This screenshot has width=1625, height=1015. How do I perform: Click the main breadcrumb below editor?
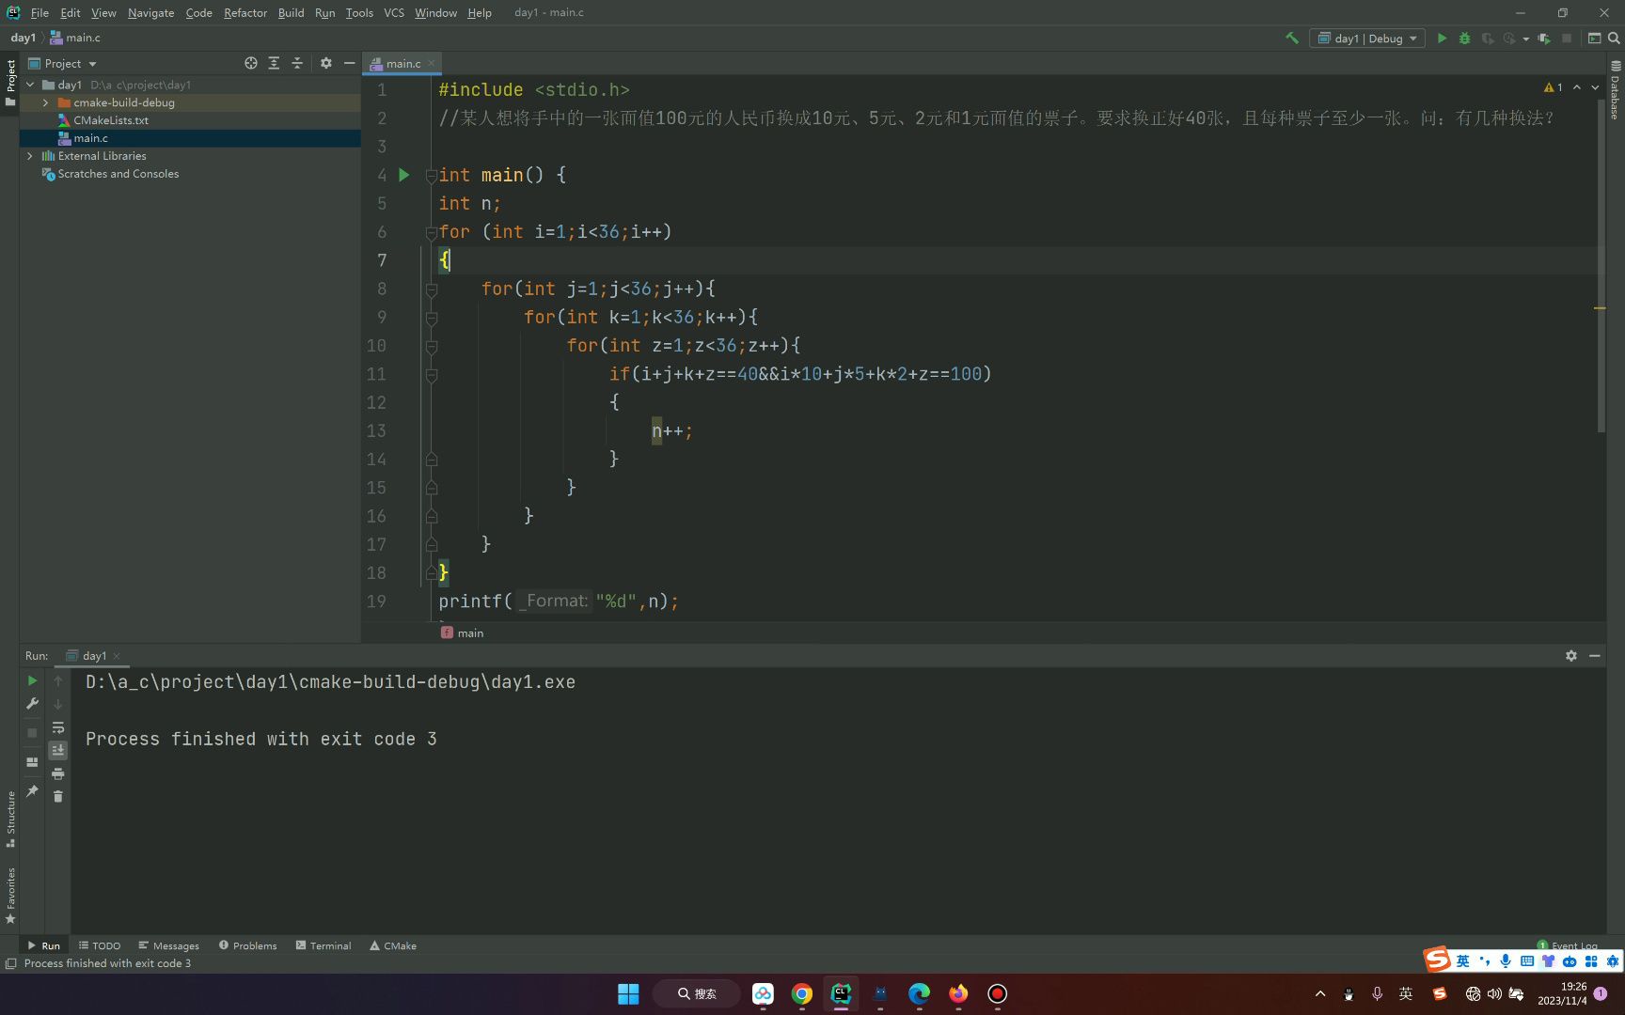pos(462,632)
